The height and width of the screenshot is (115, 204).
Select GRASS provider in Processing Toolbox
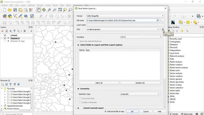(x=172, y=99)
